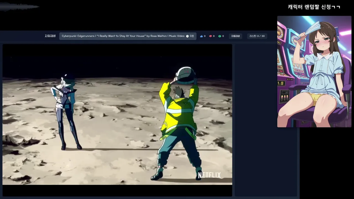Click the Cyberpunk: Edgerunners video title field
Viewport: 354px width, 199px height.
pyautogui.click(x=128, y=36)
